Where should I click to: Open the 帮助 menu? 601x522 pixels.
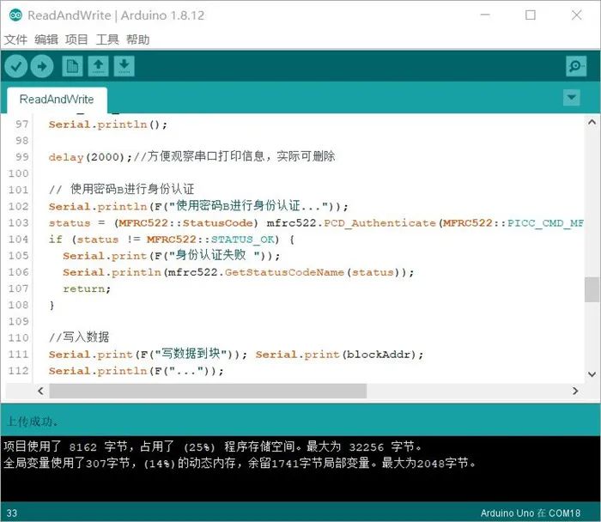coord(138,39)
